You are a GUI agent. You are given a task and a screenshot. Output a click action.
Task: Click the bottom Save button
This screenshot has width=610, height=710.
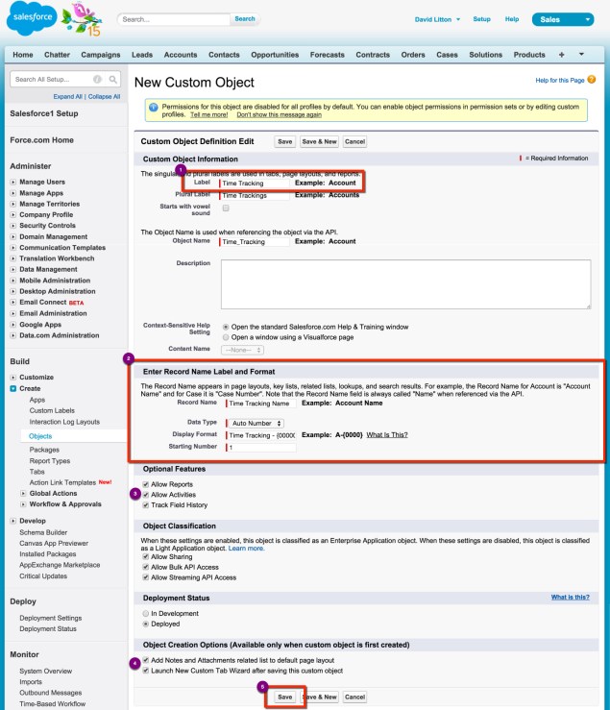click(x=284, y=696)
